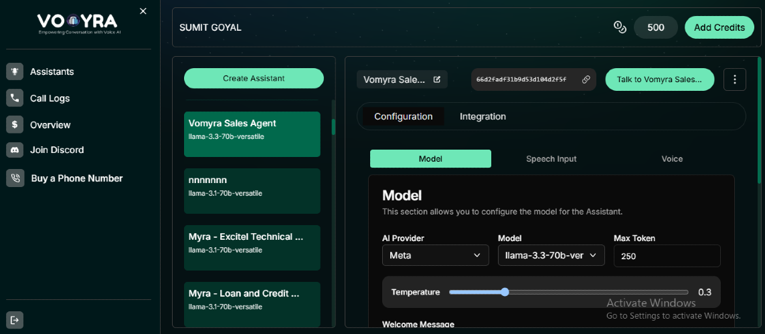765x334 pixels.
Task: Click the logout icon at sidebar bottom
Action: [15, 320]
